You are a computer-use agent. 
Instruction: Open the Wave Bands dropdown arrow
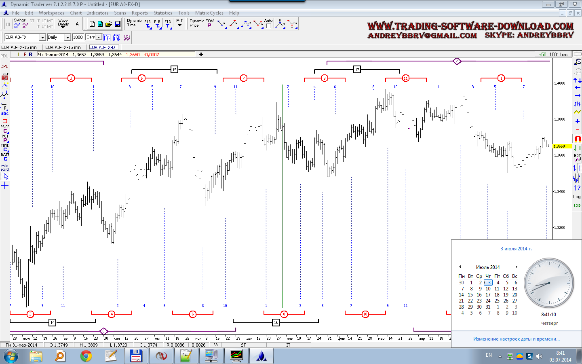(63, 27)
